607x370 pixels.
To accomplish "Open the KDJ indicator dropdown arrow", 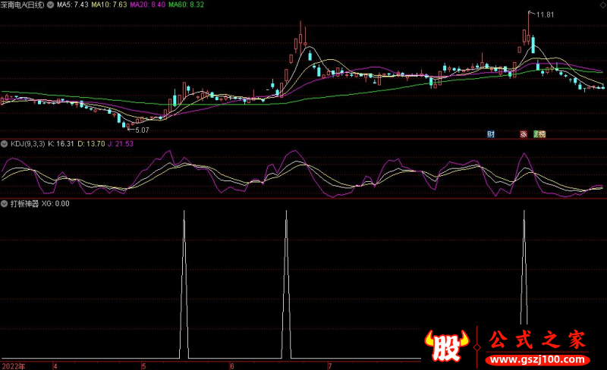I will [x=5, y=144].
